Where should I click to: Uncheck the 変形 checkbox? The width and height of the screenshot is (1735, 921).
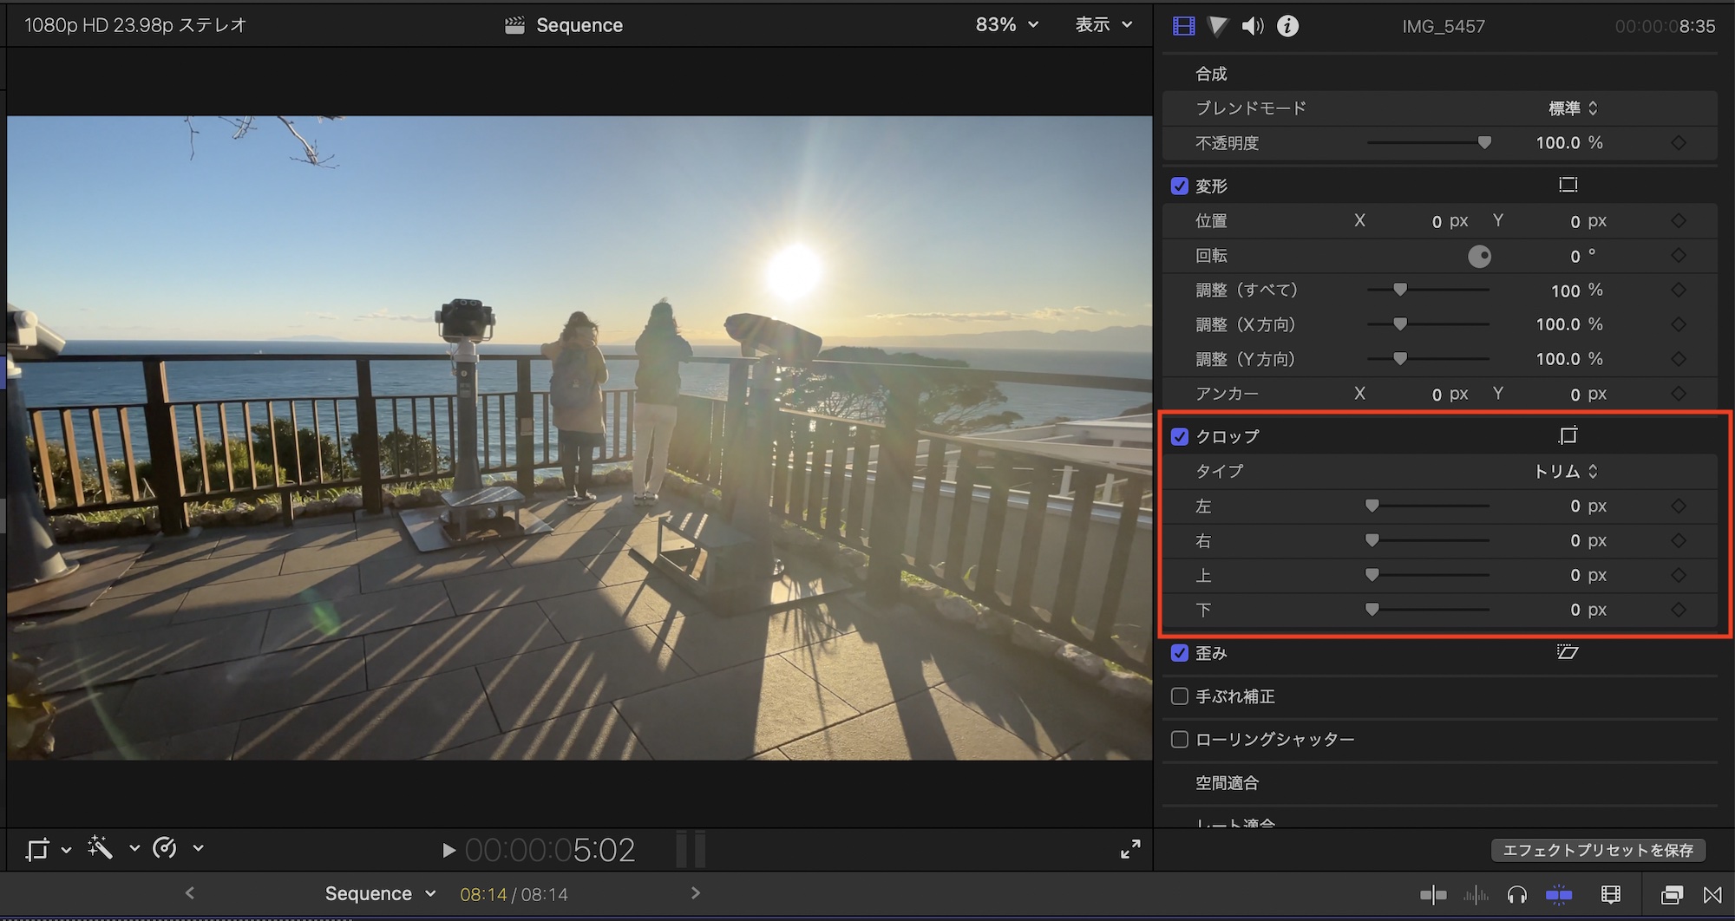pos(1180,186)
